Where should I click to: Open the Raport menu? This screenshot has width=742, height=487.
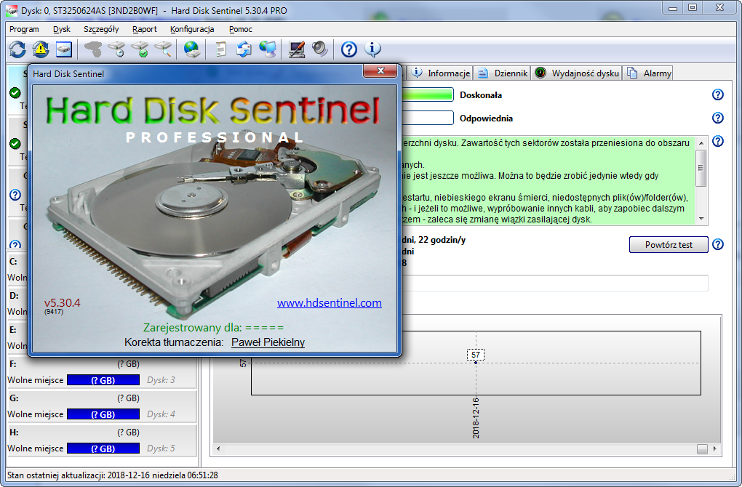[x=144, y=29]
